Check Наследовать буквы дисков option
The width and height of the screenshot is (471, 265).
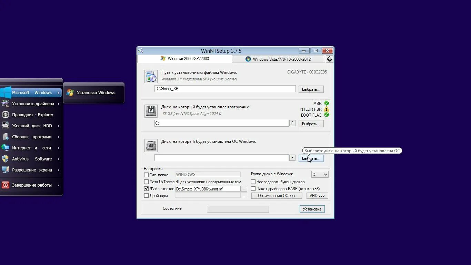pyautogui.click(x=253, y=182)
